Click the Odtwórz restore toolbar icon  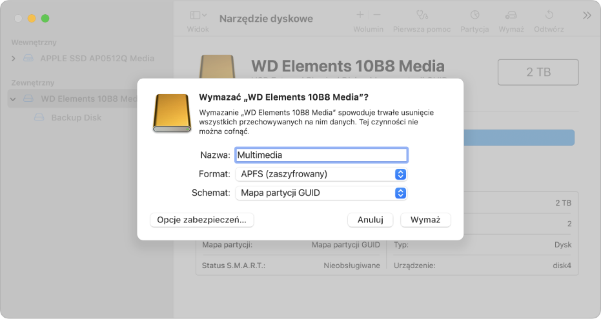(x=549, y=15)
